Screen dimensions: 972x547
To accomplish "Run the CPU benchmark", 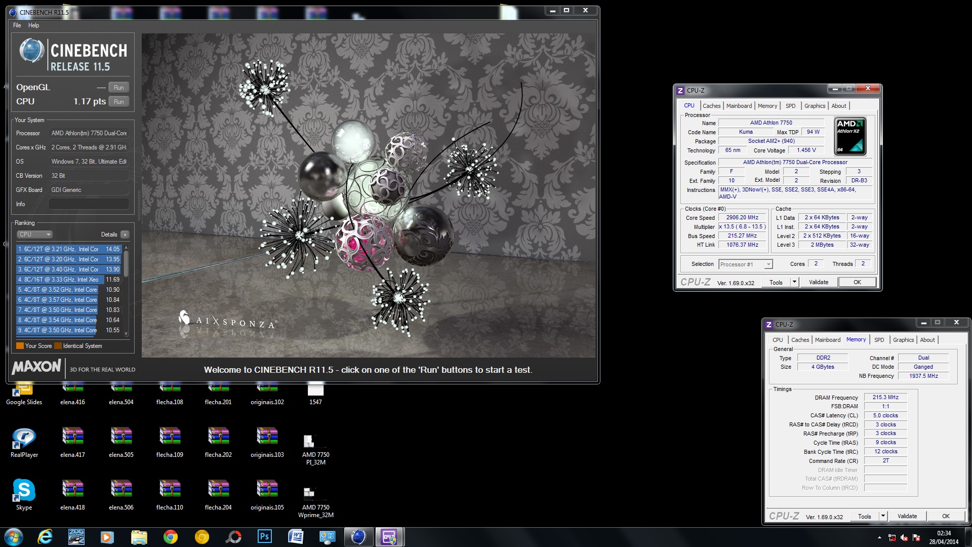I will [x=119, y=101].
